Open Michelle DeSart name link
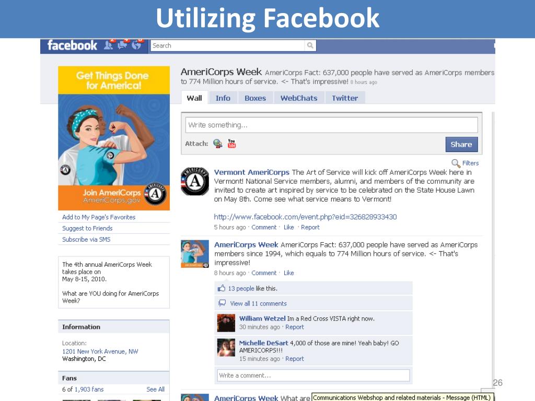 pos(263,343)
